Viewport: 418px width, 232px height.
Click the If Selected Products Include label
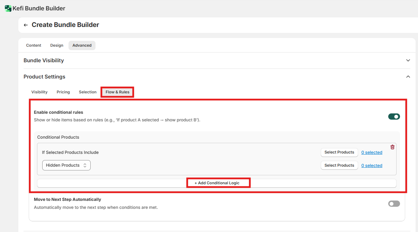pos(70,152)
